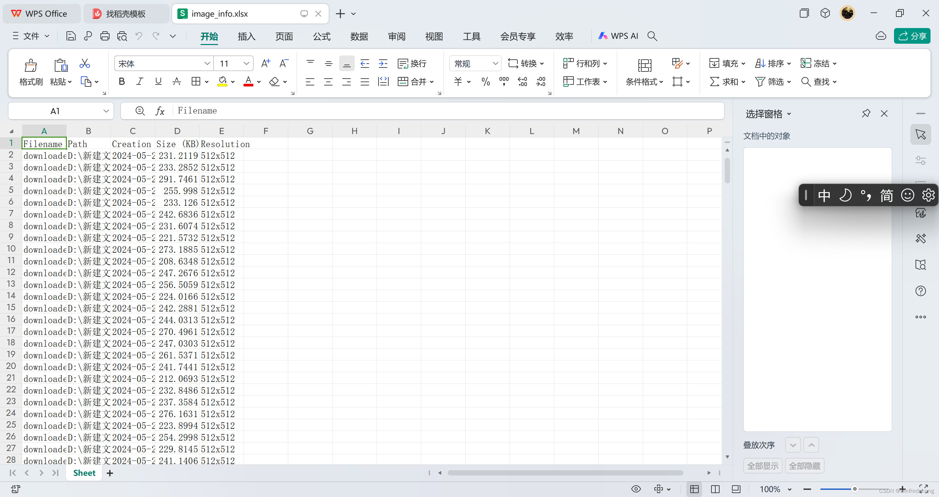The width and height of the screenshot is (939, 497).
Task: Toggle italic formatting
Action: pos(140,81)
